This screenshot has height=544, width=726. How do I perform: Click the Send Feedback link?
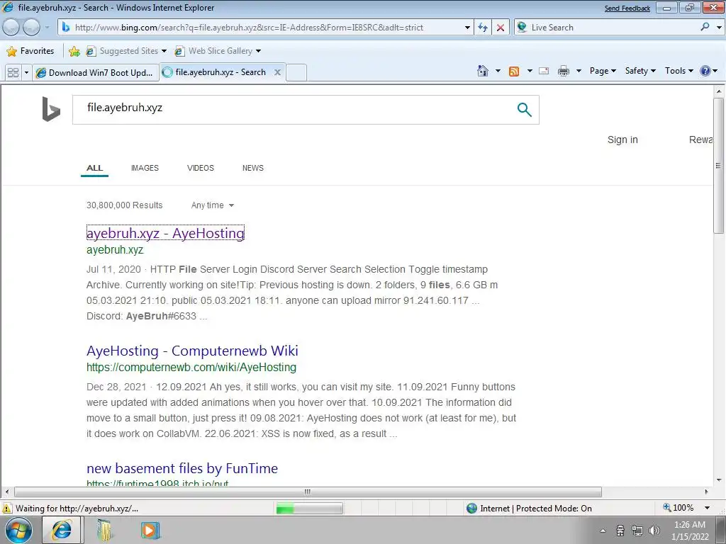[x=627, y=8]
